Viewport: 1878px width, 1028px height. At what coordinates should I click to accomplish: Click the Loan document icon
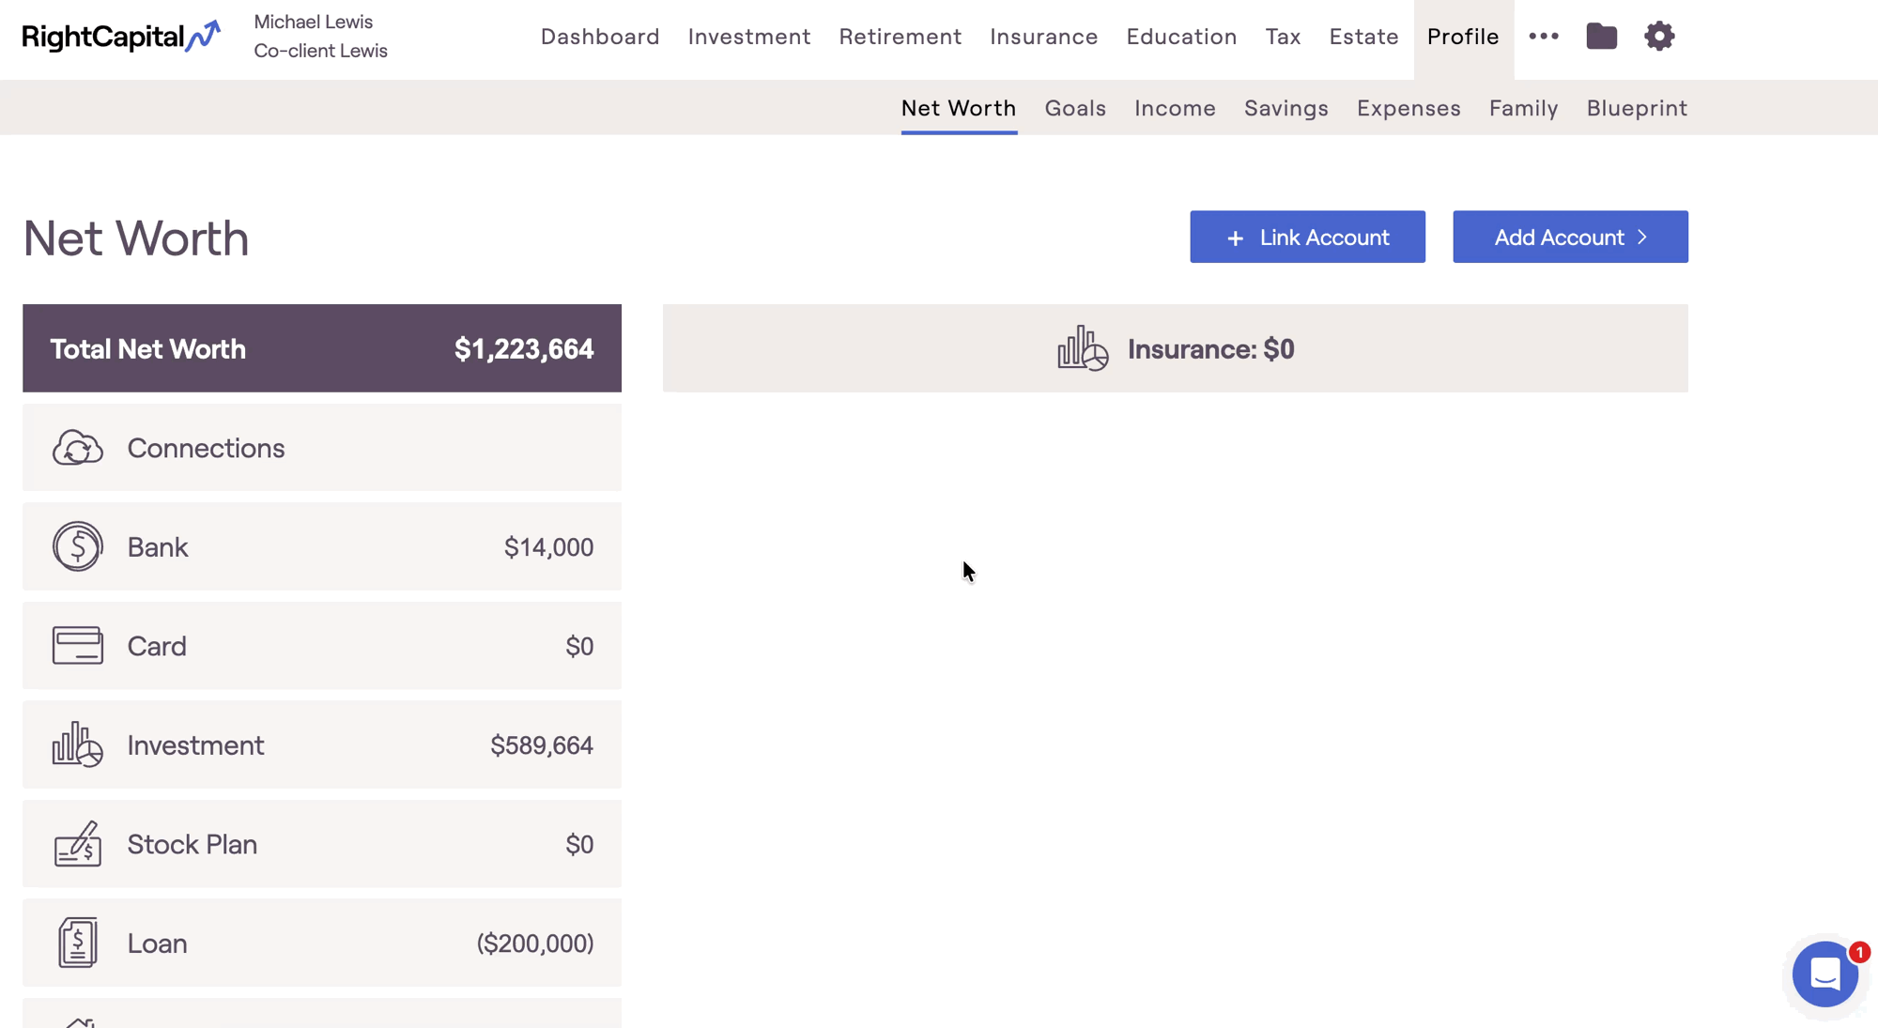click(x=77, y=943)
